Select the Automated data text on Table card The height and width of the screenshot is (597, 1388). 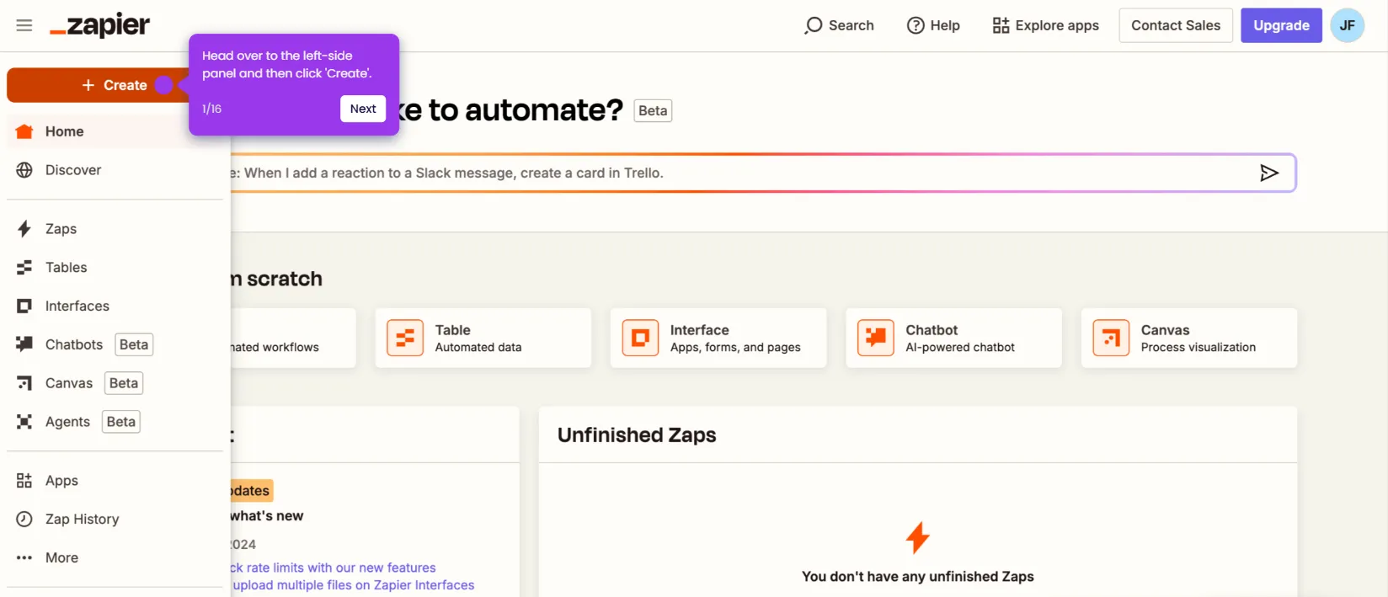tap(478, 347)
